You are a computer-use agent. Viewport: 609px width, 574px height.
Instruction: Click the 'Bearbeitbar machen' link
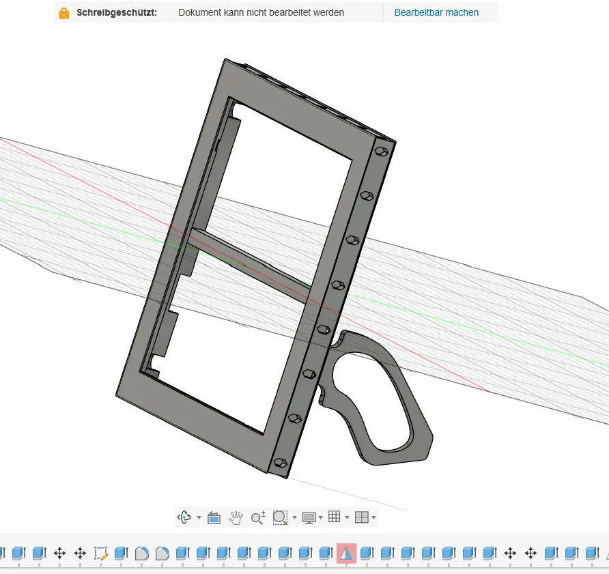436,12
